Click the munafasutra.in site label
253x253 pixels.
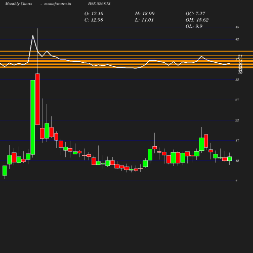click(58, 4)
